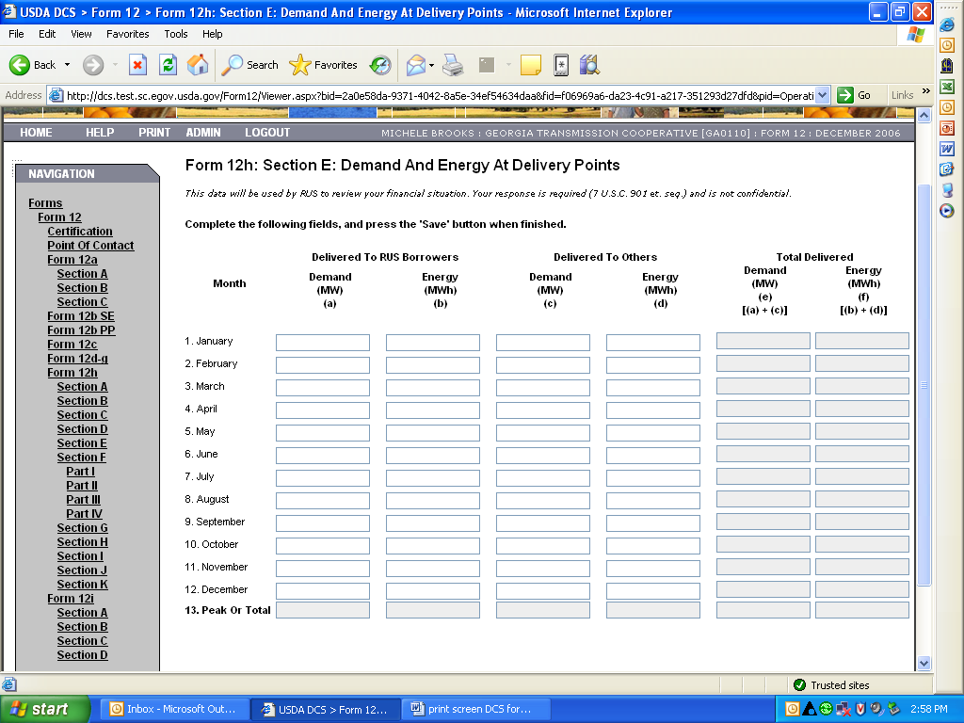
Task: Launch Word from the Office shortcut bar
Action: pyautogui.click(x=947, y=149)
